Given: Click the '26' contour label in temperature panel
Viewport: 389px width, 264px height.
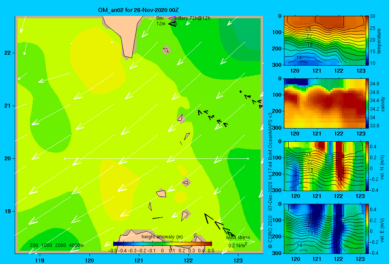Looking at the screenshot, I should (x=308, y=29).
